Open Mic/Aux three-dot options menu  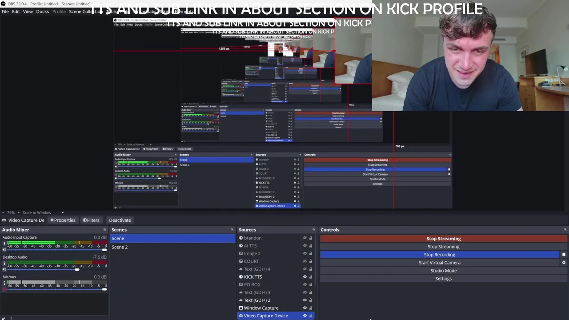[x=4, y=283]
